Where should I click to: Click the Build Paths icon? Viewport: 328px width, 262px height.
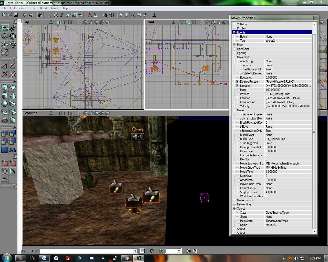[133, 15]
